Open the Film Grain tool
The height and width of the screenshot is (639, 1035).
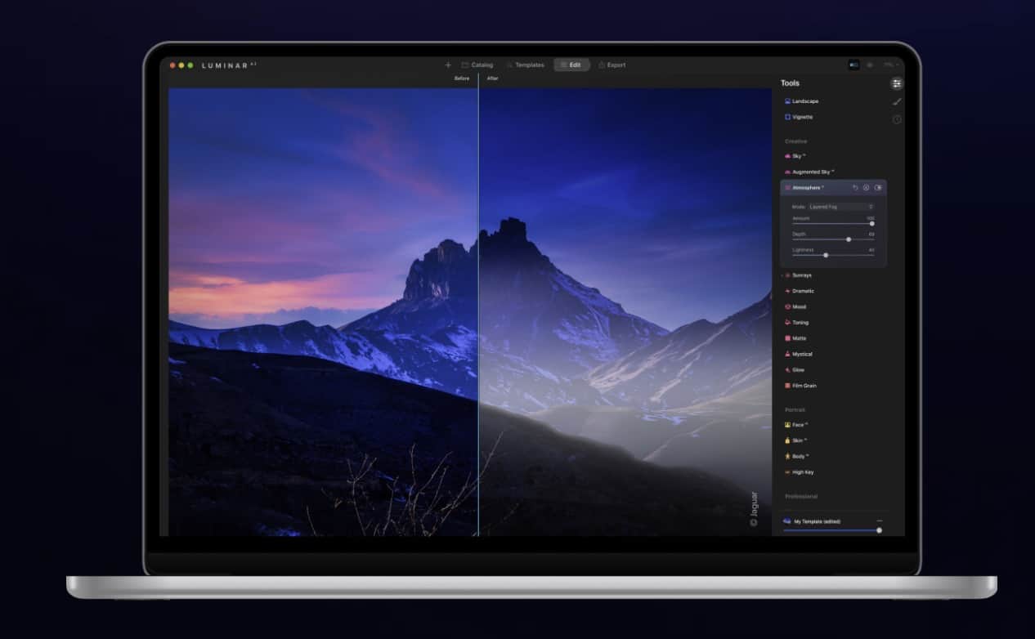[x=804, y=386]
